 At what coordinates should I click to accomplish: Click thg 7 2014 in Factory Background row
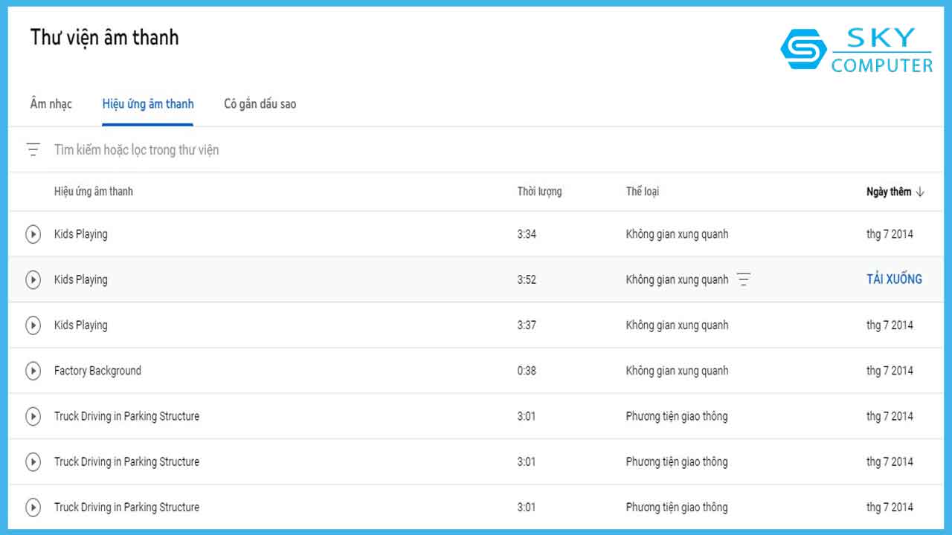[x=890, y=371]
